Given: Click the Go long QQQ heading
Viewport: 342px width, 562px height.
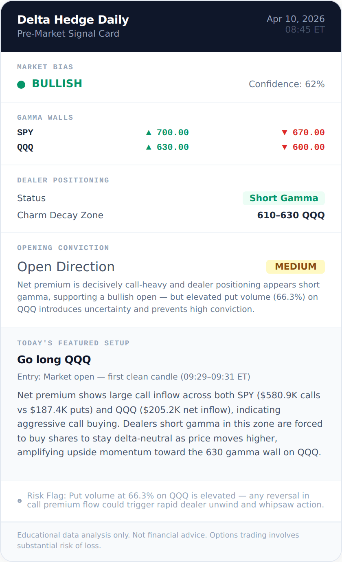Looking at the screenshot, I should click(54, 360).
